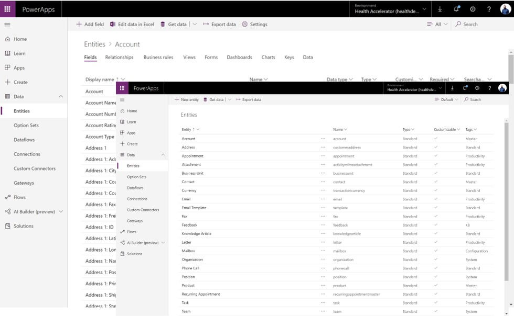Open more options for Appointment entity row
Screen dimensions: 514x316
click(323, 156)
